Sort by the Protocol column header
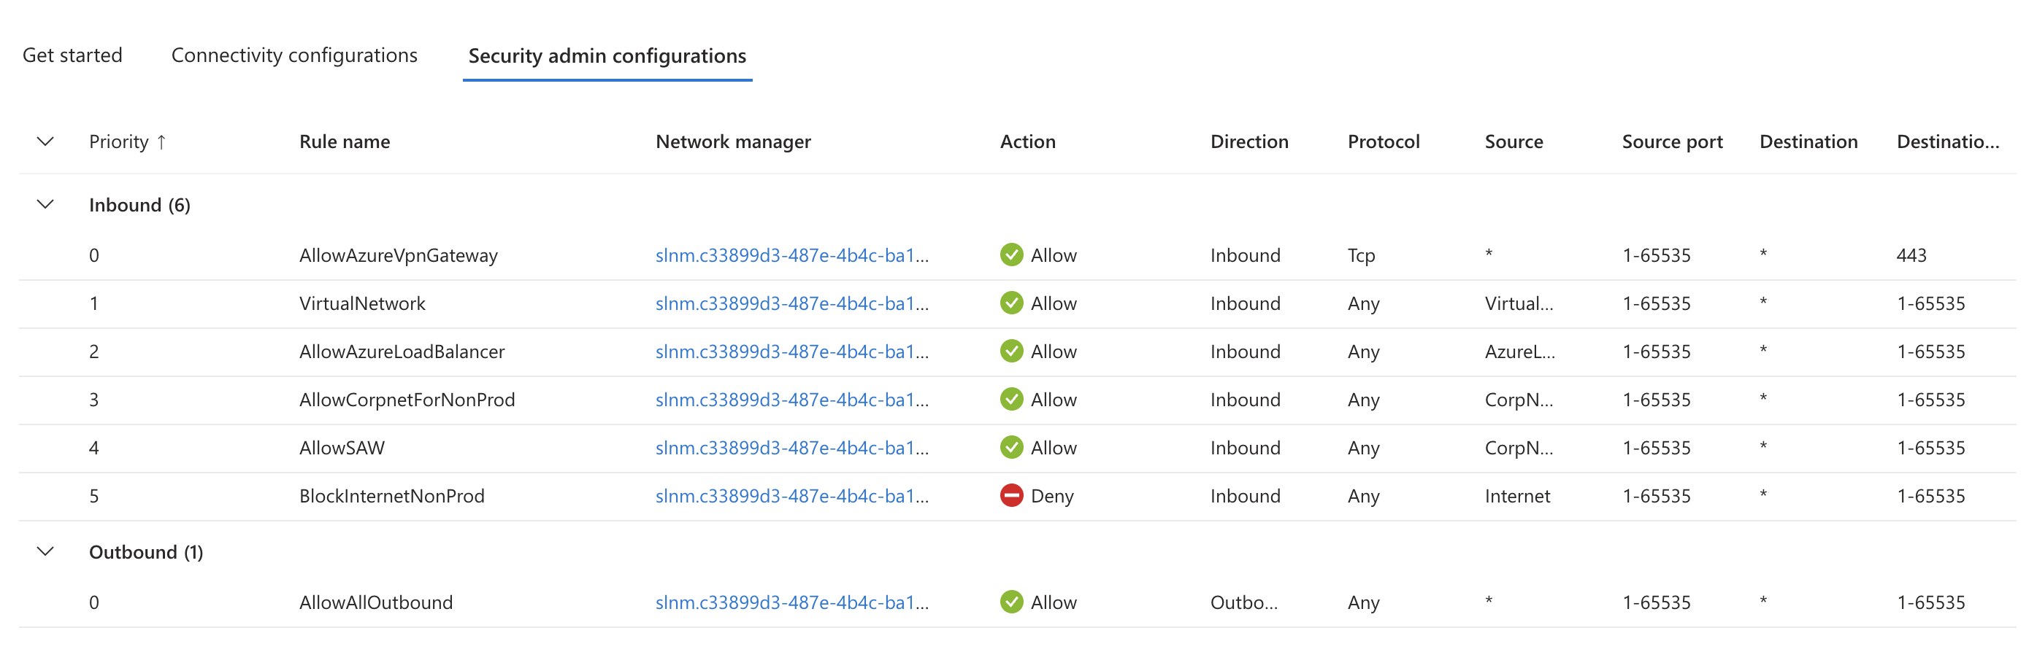Image resolution: width=2037 pixels, height=652 pixels. coord(1383,141)
